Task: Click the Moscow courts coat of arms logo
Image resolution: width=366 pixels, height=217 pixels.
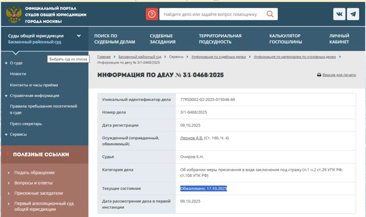Action: click(x=13, y=15)
